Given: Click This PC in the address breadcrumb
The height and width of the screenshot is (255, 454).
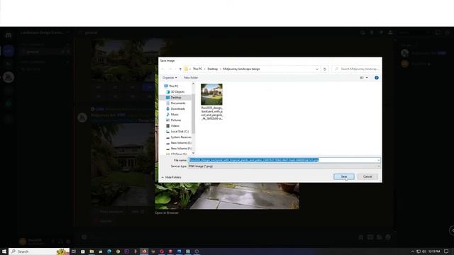Looking at the screenshot, I should tap(197, 69).
